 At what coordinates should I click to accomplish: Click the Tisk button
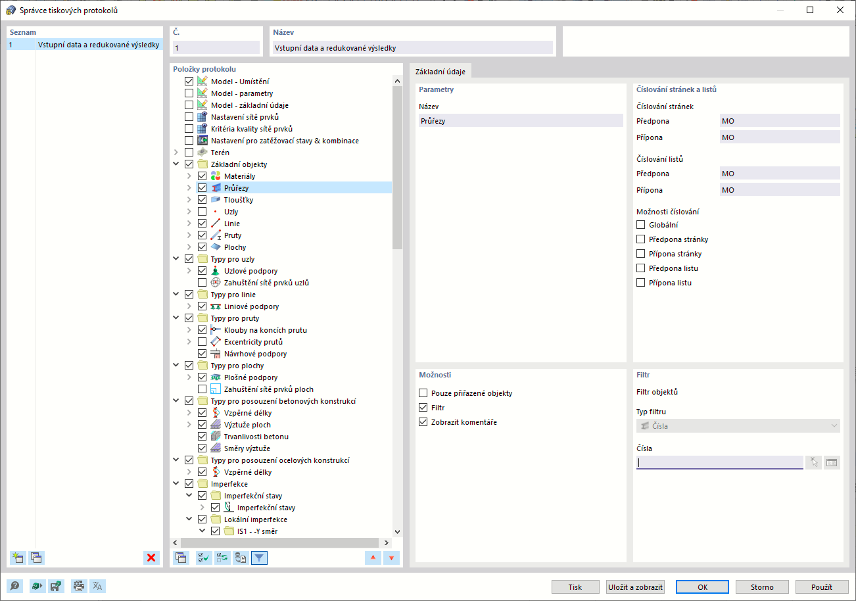[575, 587]
